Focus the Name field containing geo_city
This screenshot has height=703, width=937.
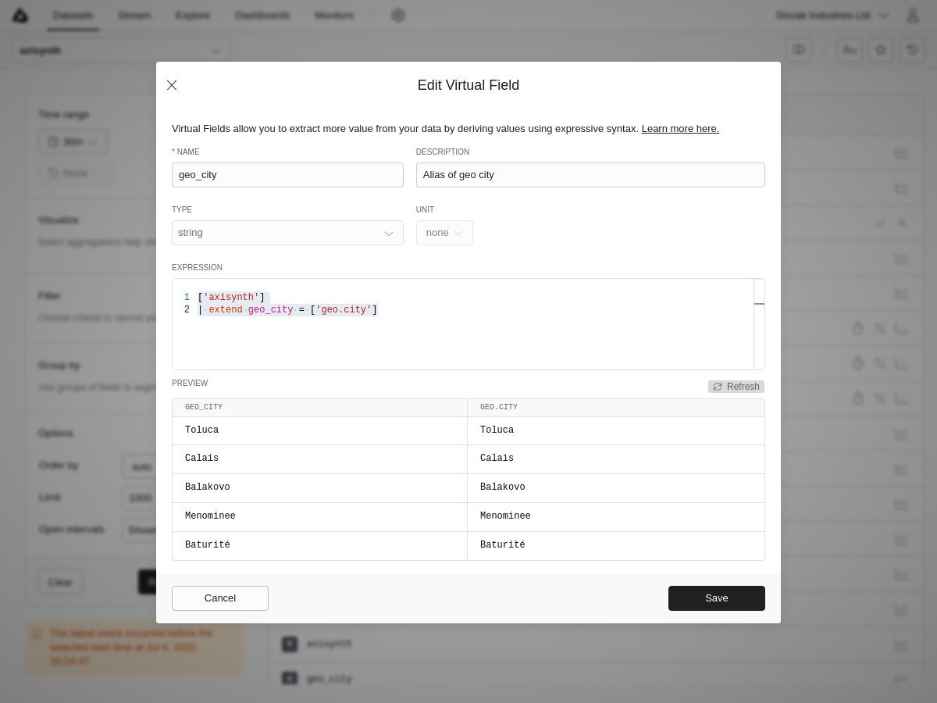pyautogui.click(x=287, y=175)
